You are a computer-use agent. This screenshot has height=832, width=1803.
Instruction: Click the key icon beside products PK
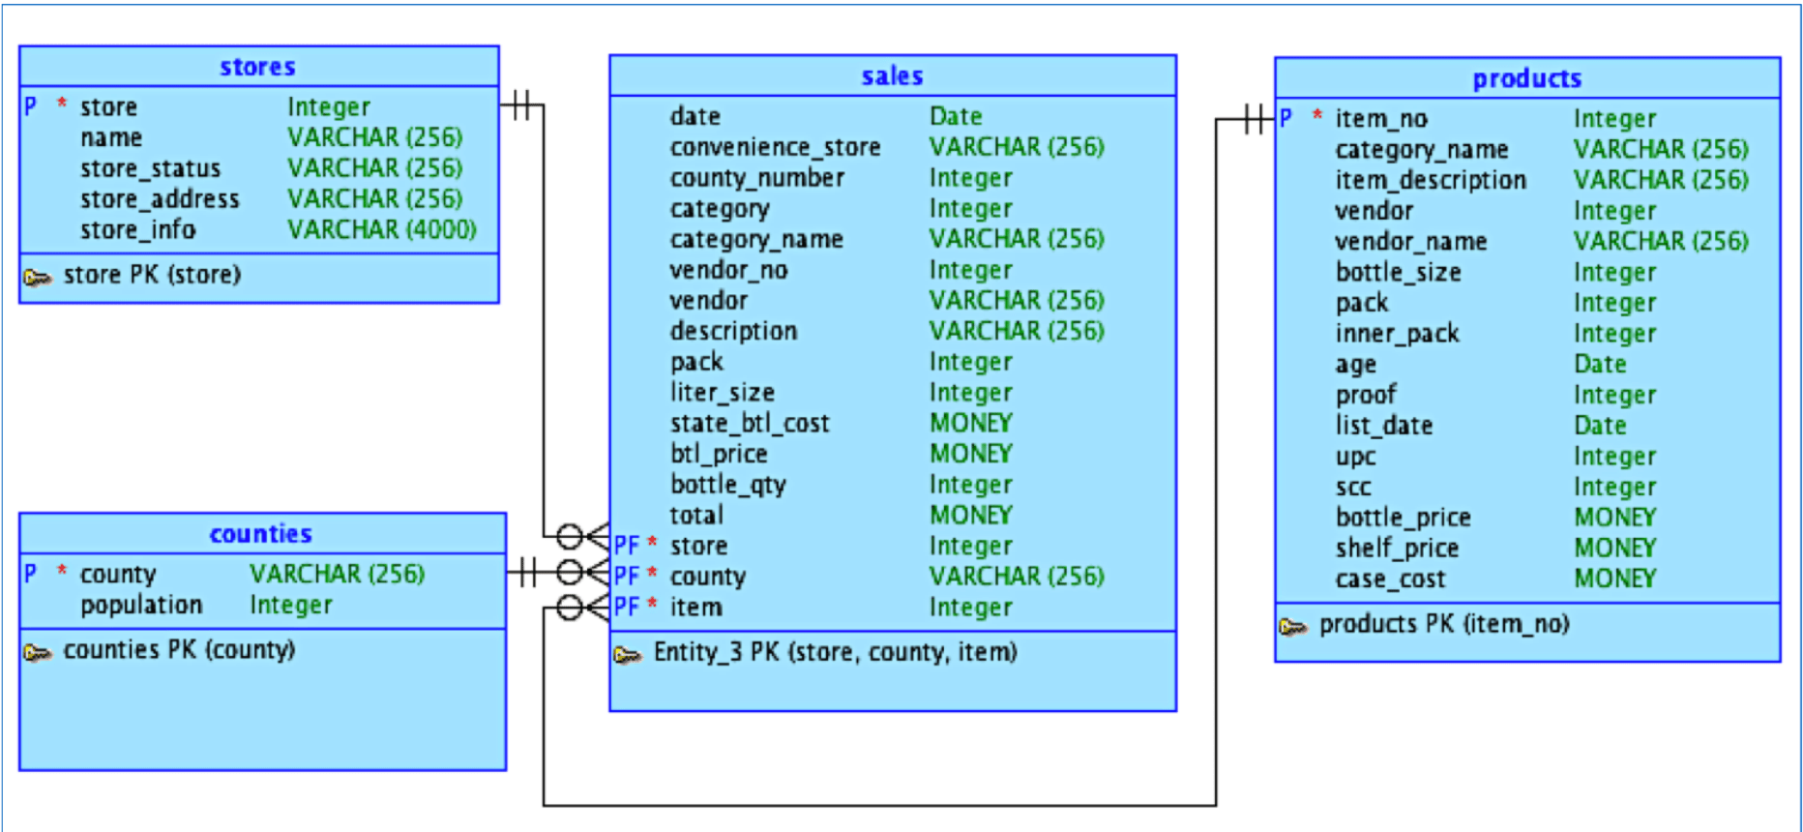click(x=1292, y=627)
